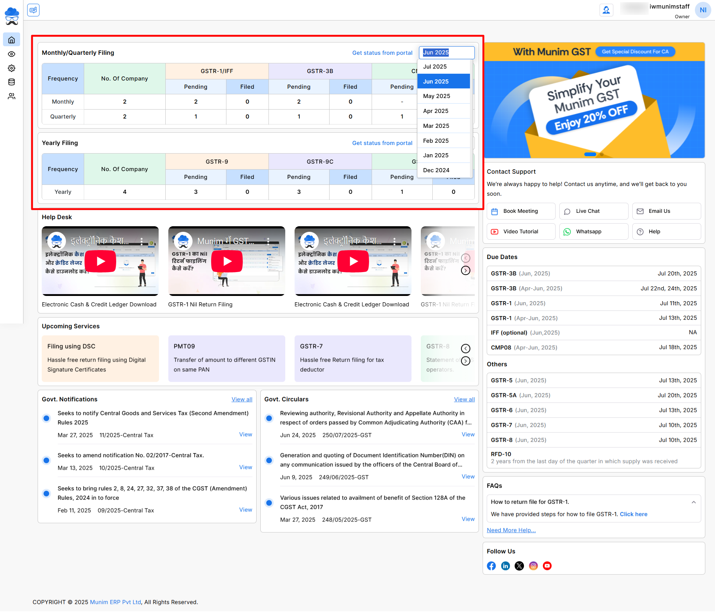This screenshot has height=612, width=715.
Task: Open Munim X (Twitter) icon
Action: [519, 566]
